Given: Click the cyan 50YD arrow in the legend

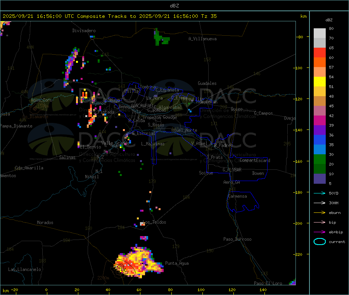Looking at the screenshot, I should pos(320,193).
